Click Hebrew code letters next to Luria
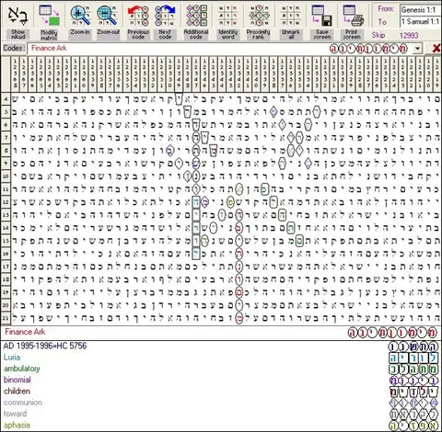This screenshot has height=432, width=442. pos(413,358)
